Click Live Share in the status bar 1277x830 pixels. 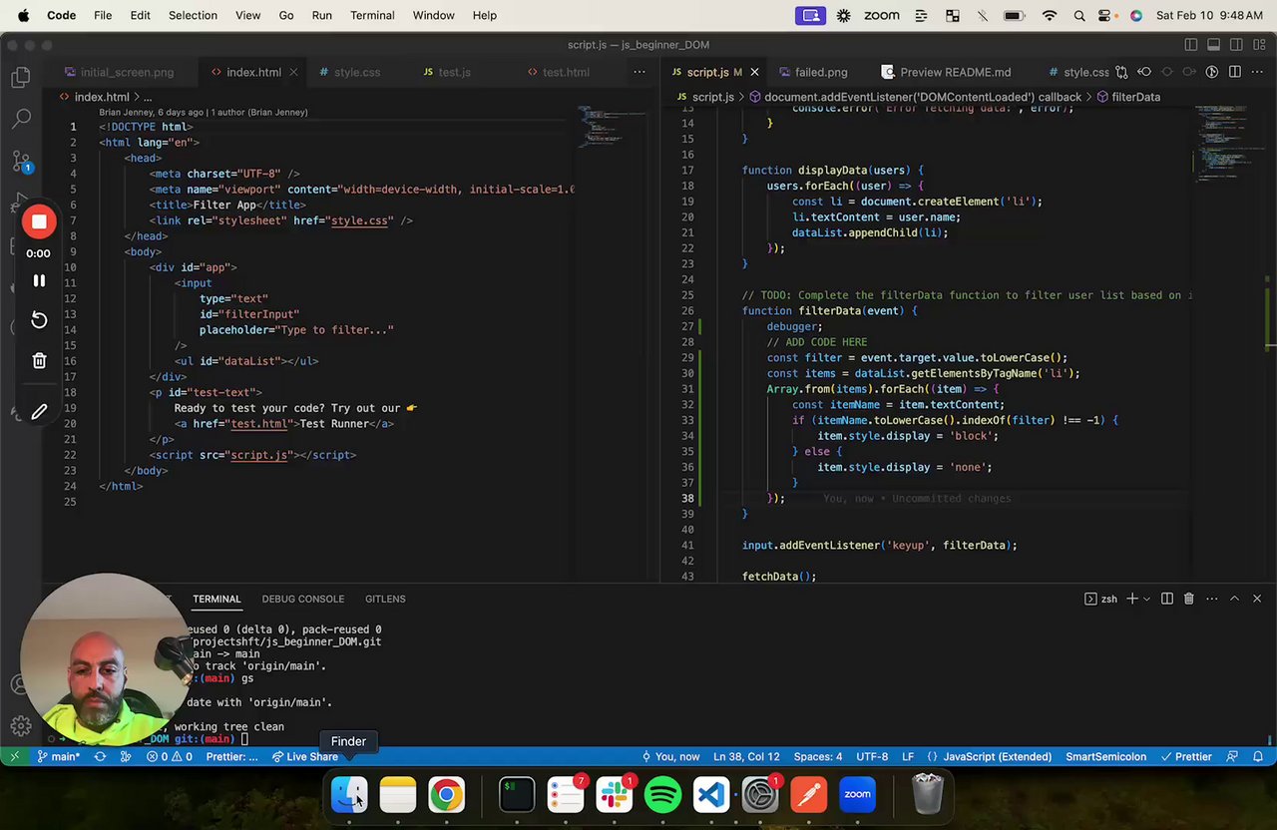coord(304,757)
